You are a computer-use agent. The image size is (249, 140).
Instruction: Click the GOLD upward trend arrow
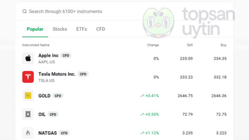[x=142, y=96]
